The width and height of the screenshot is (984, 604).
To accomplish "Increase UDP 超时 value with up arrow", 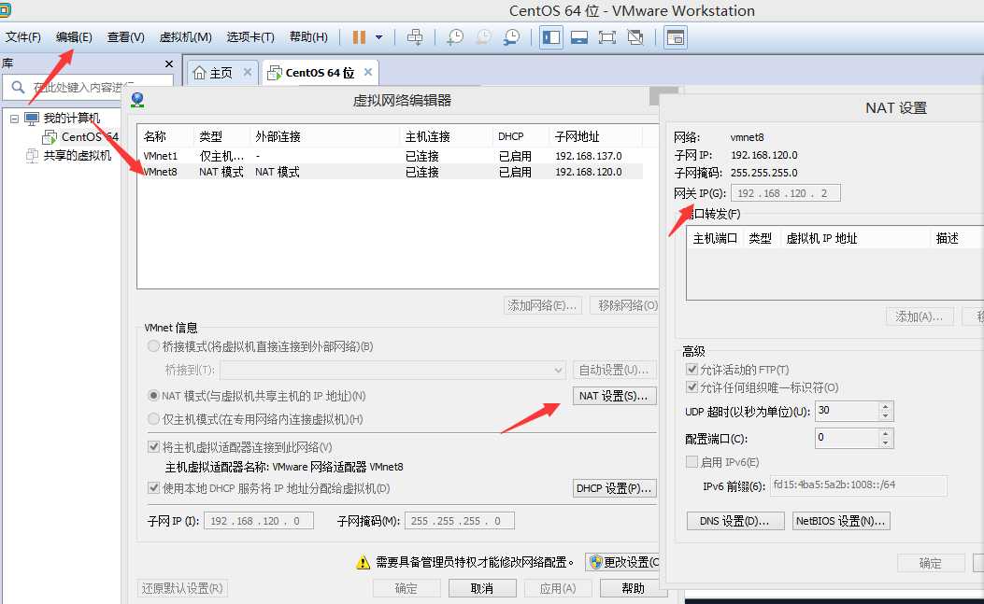I will 886,406.
